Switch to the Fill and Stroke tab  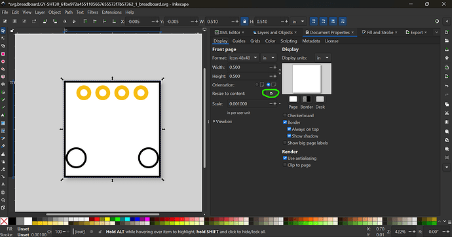click(x=377, y=33)
